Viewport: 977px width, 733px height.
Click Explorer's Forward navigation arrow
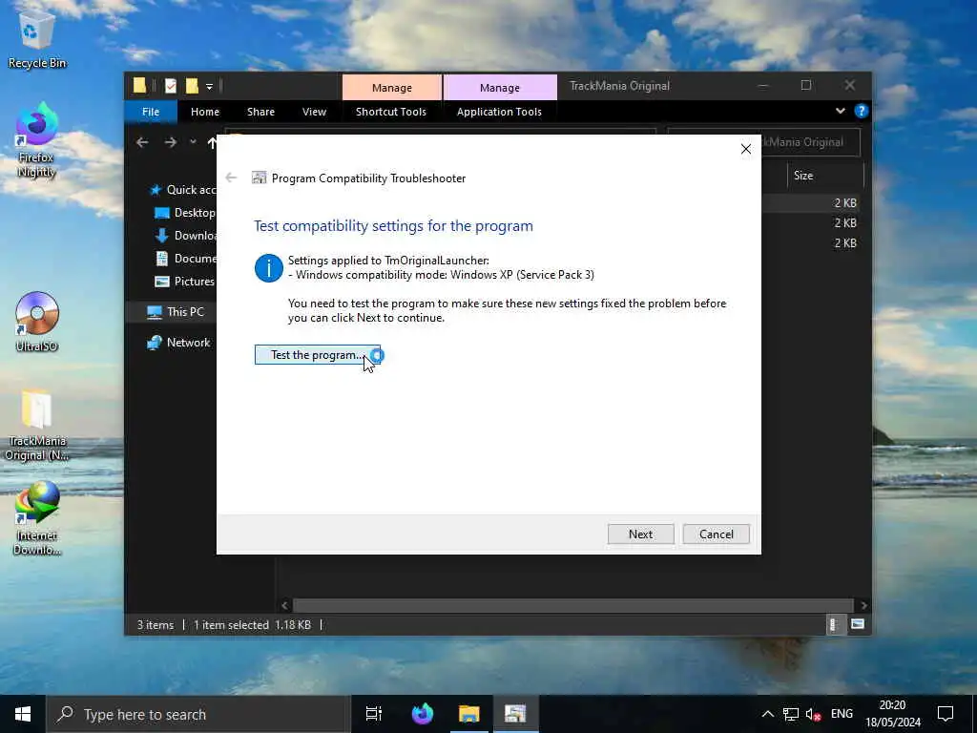(170, 142)
